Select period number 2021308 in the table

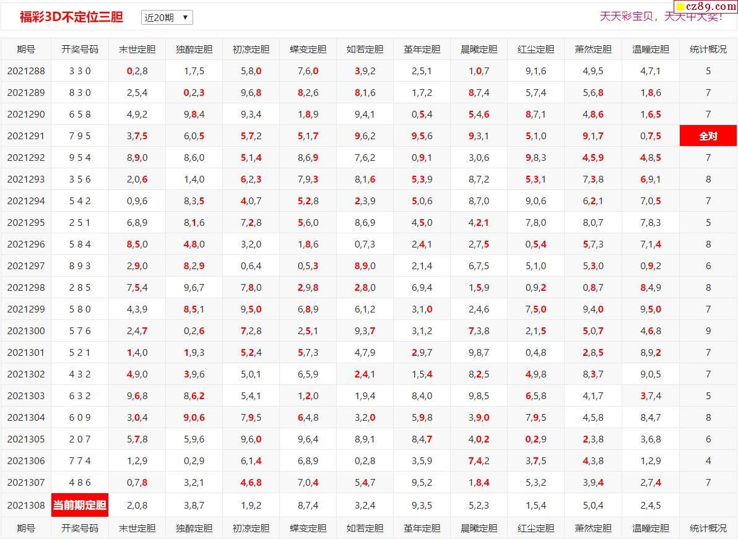pyautogui.click(x=26, y=505)
